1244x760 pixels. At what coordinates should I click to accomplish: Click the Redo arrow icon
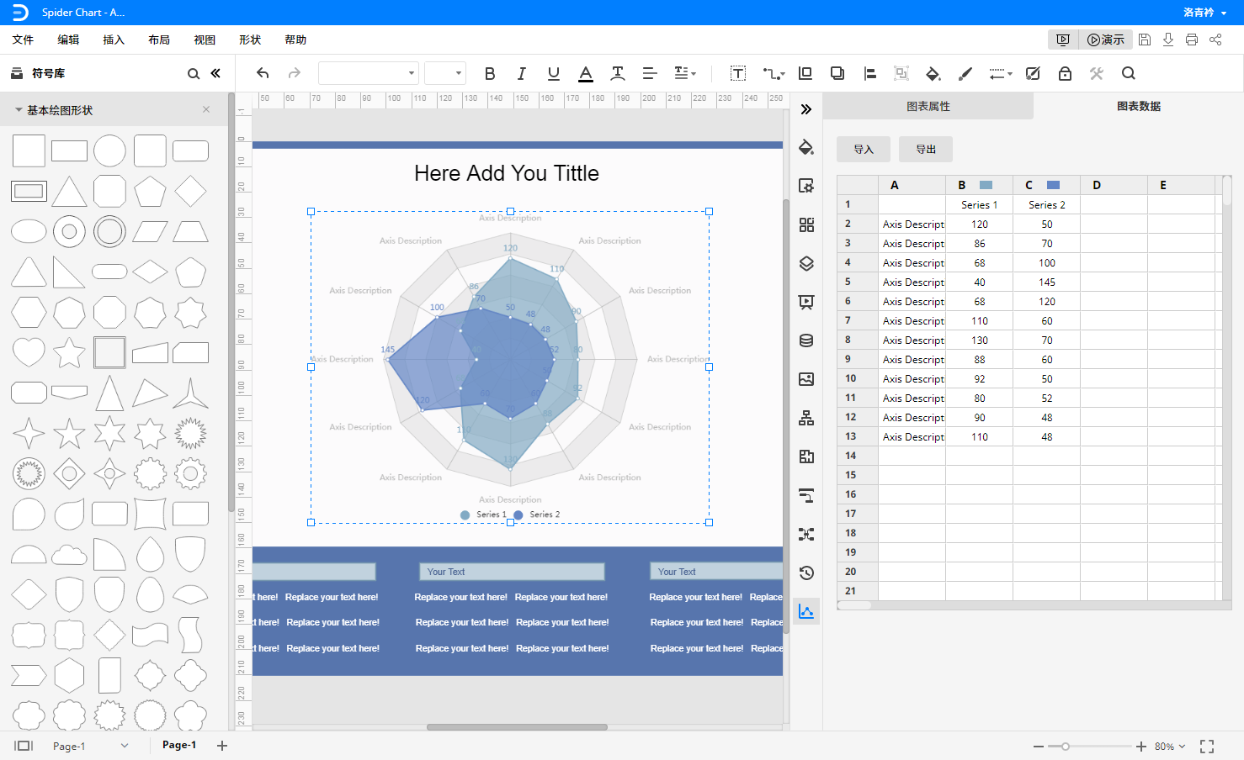tap(294, 73)
